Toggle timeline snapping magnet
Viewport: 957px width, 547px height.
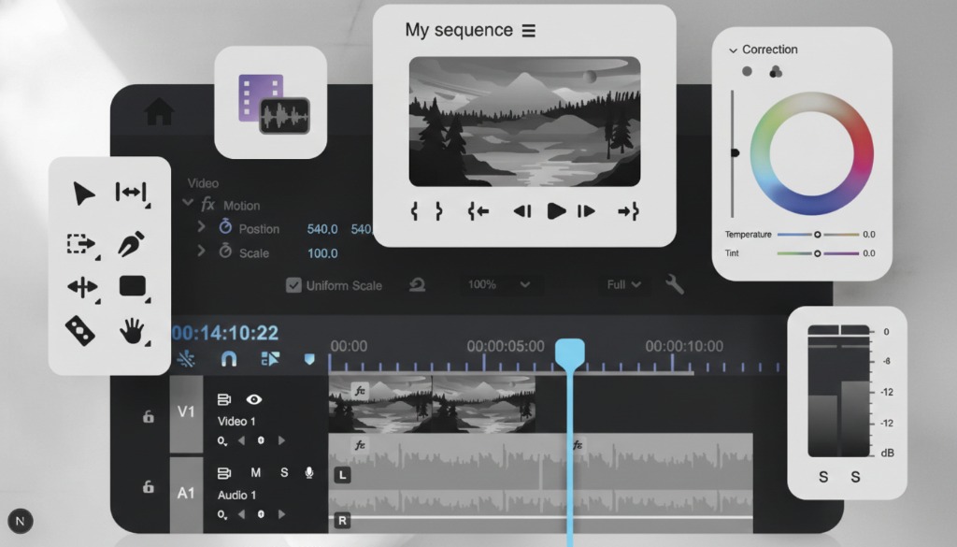pyautogui.click(x=229, y=359)
